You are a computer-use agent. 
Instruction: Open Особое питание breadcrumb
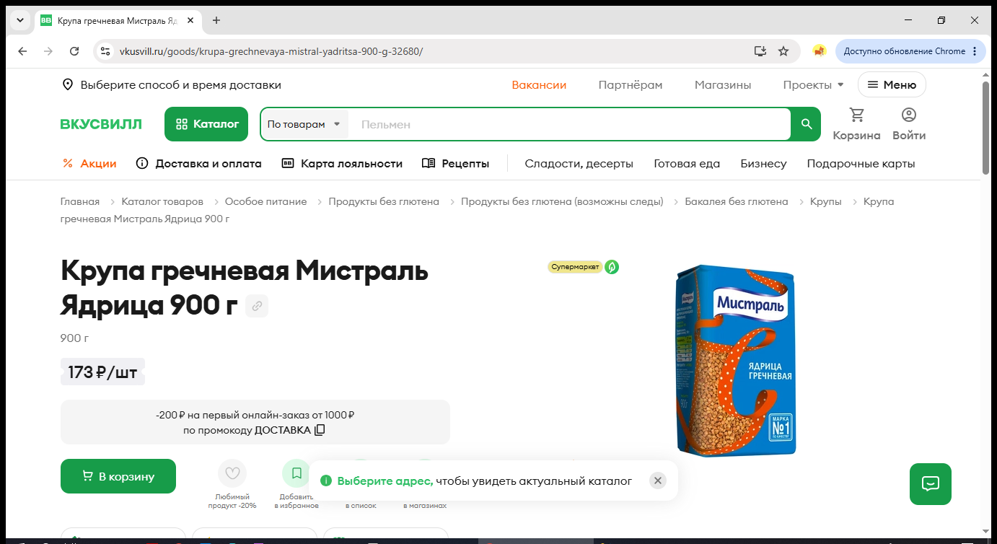tap(265, 201)
